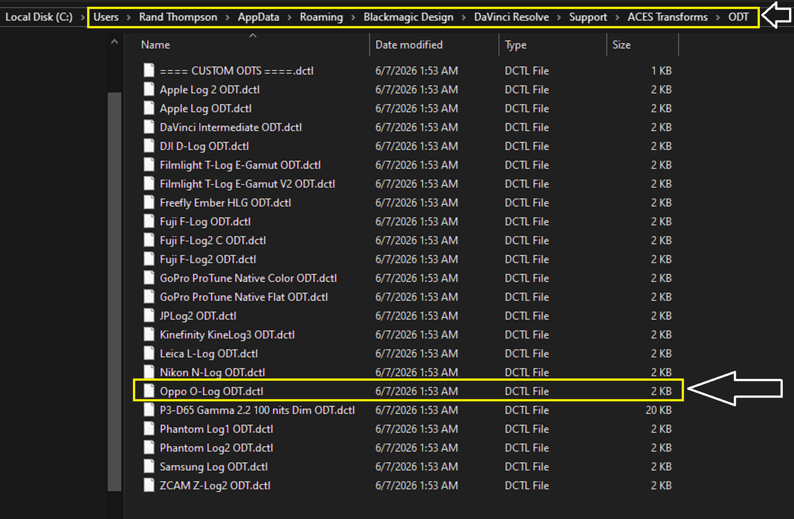
Task: Sort by the Type column header
Action: (515, 45)
